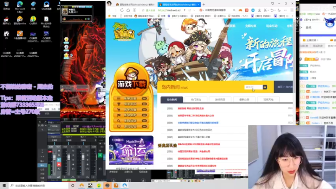Open the browser downloads icon
Screen dimensions: 336x189
click(x=259, y=10)
